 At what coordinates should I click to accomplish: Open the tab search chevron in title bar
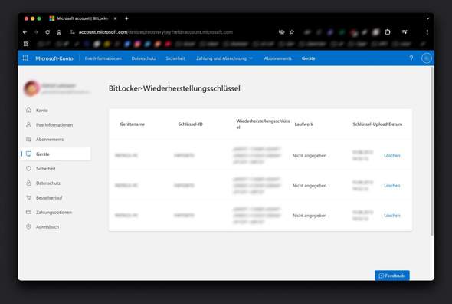(427, 18)
